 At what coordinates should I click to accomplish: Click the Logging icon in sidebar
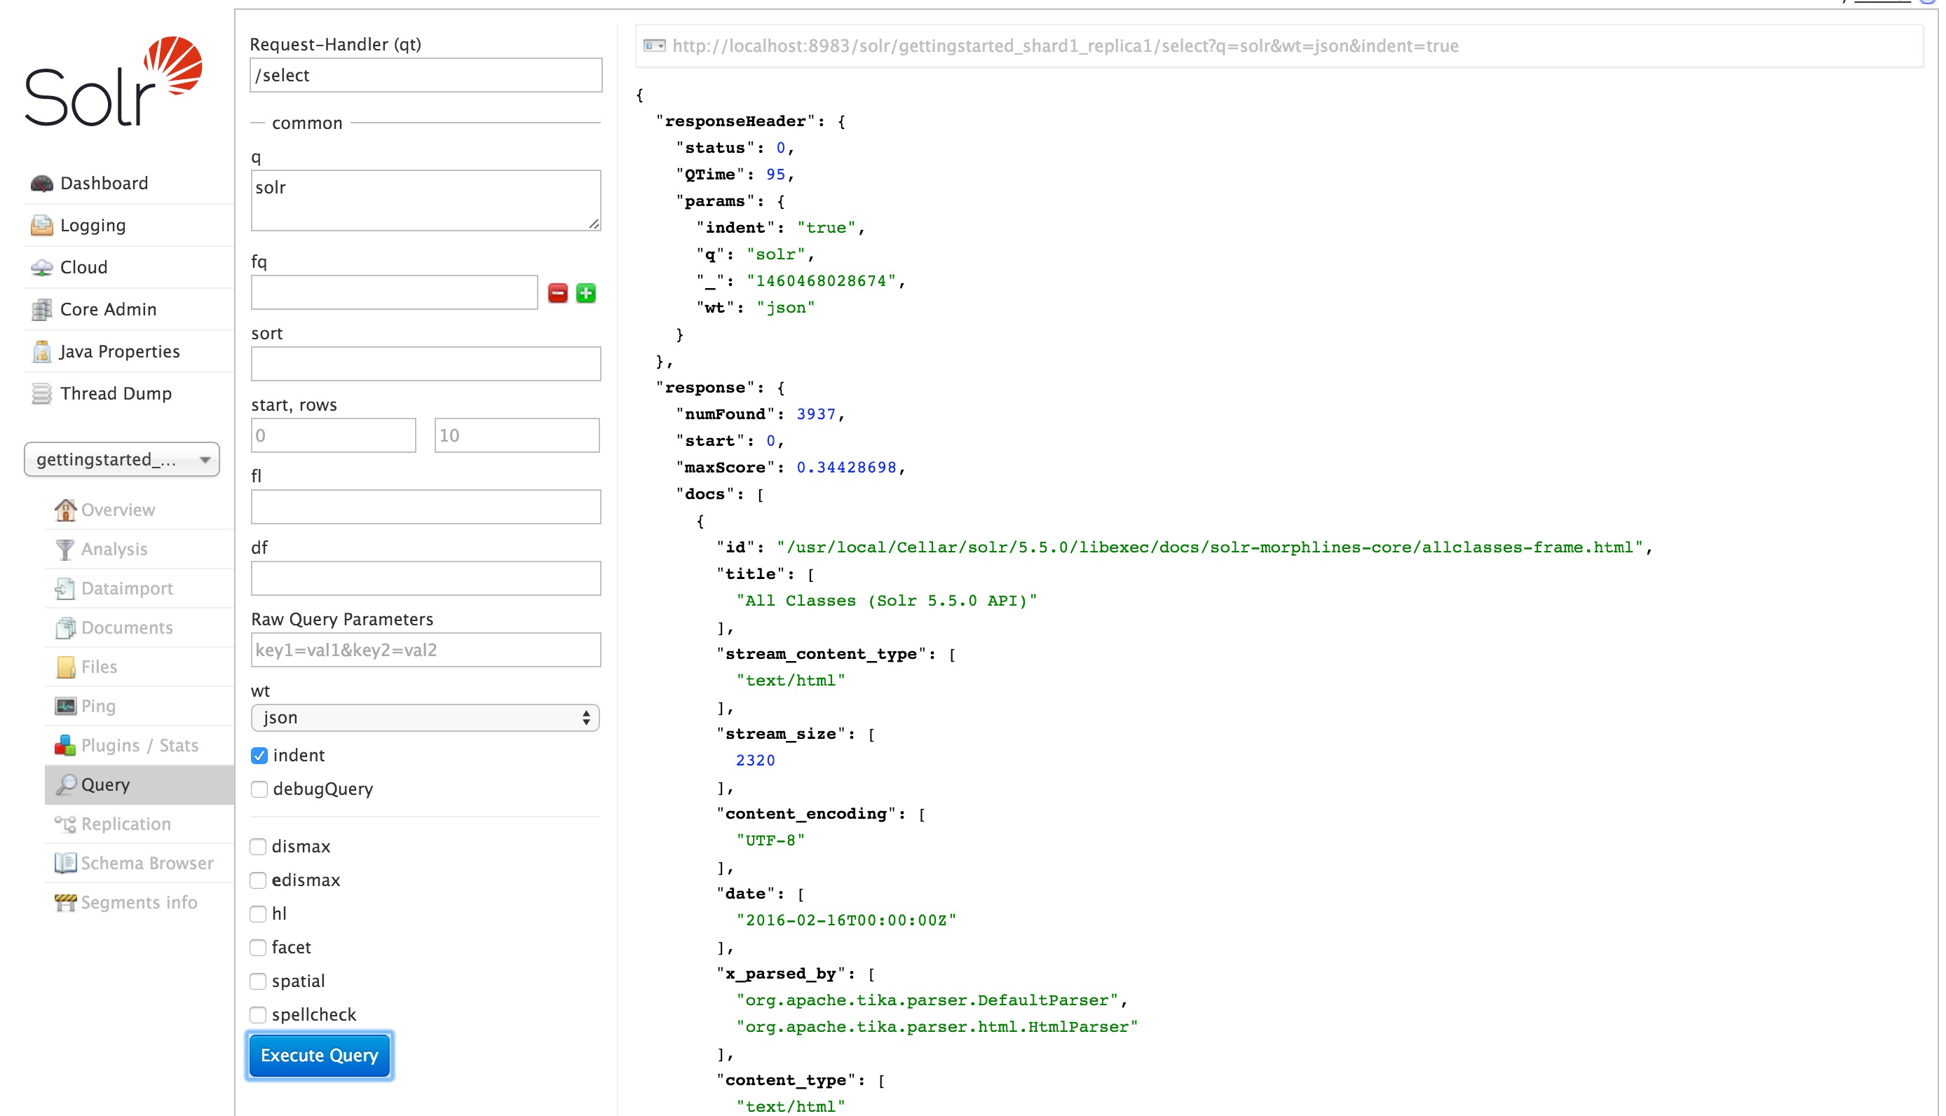click(x=41, y=224)
